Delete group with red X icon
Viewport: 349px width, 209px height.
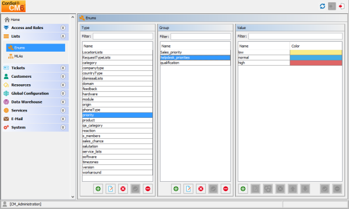(201, 189)
